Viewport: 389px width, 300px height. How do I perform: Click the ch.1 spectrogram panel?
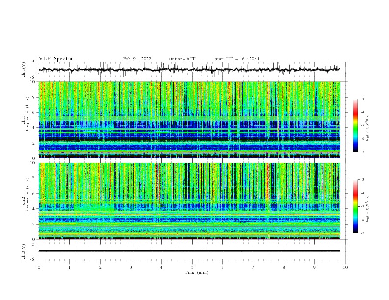(x=190, y=120)
